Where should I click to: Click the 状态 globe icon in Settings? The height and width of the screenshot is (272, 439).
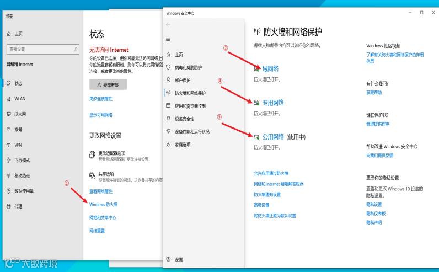tap(9, 83)
